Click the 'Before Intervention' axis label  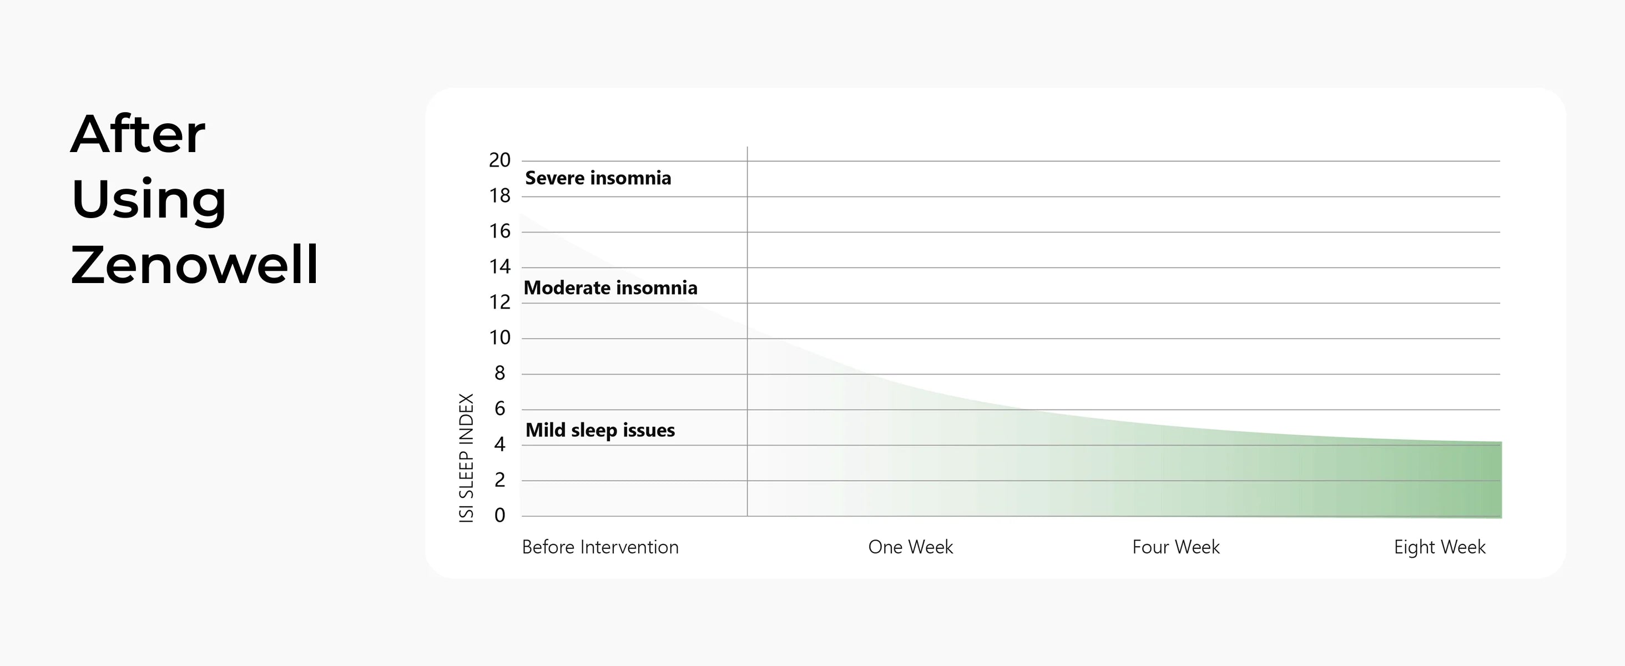[600, 547]
